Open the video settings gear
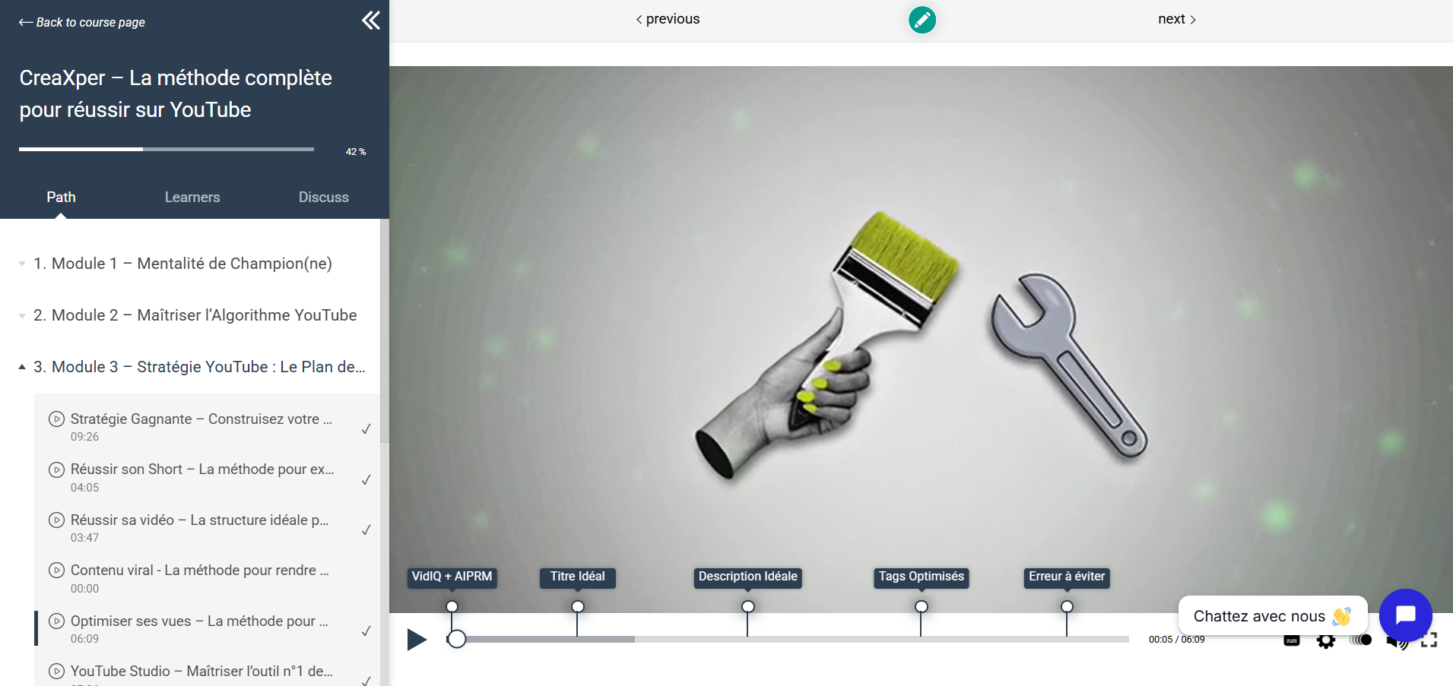 [x=1325, y=641]
